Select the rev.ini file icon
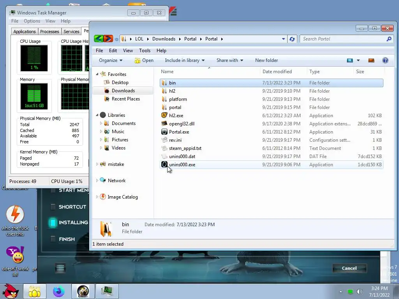Image resolution: width=399 pixels, height=299 pixels. [164, 140]
